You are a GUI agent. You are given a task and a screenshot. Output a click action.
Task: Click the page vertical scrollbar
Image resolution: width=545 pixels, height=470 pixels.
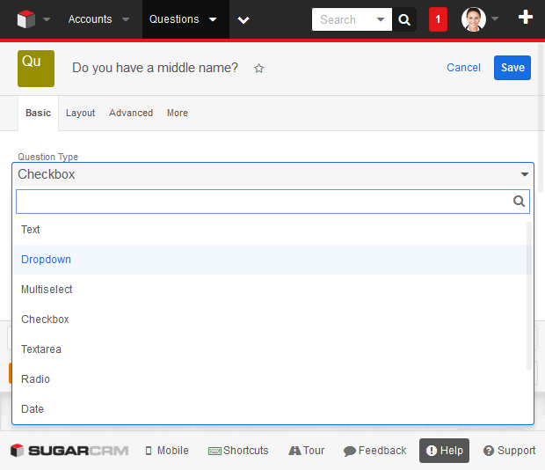541,118
